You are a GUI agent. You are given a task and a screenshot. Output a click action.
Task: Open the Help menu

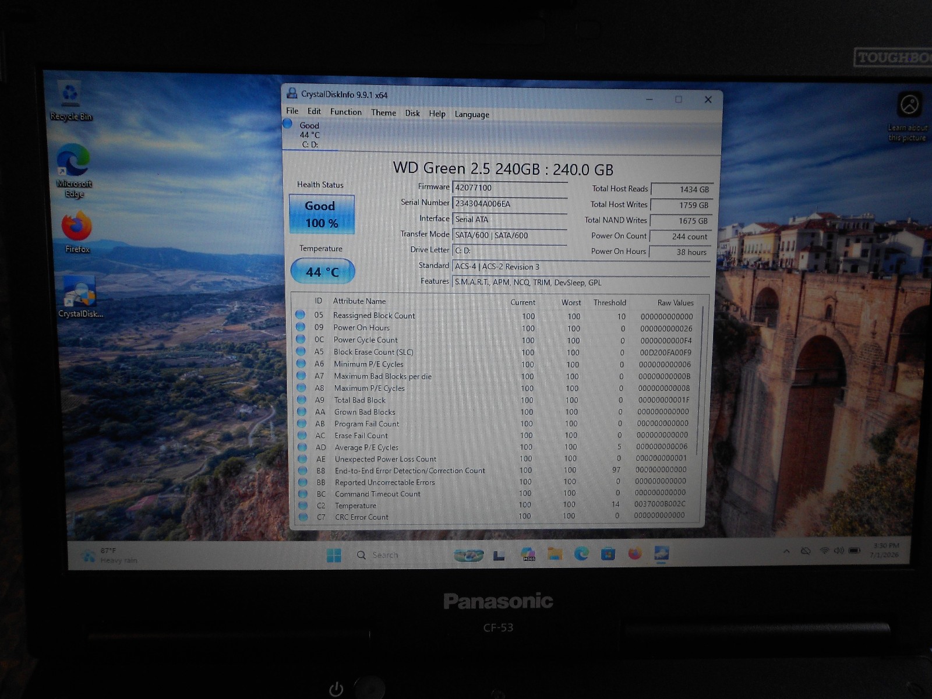tap(437, 114)
